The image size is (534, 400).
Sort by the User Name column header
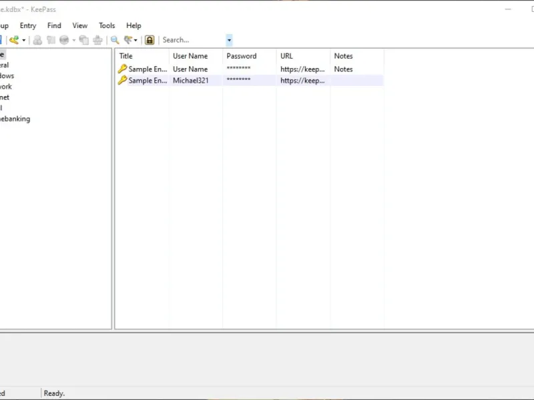pos(196,56)
